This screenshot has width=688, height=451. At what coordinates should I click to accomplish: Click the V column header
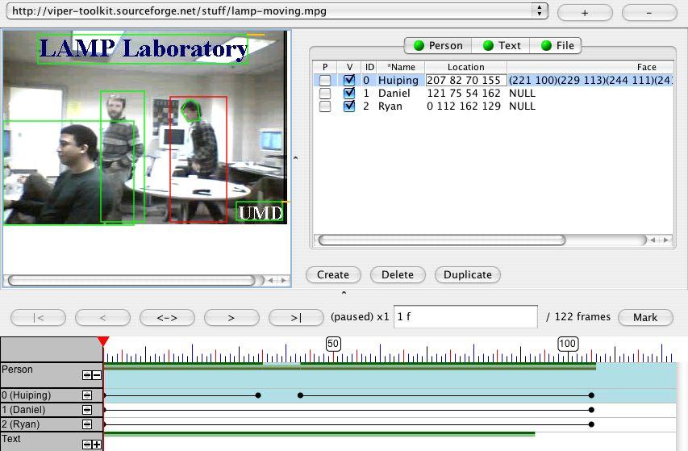click(x=349, y=67)
